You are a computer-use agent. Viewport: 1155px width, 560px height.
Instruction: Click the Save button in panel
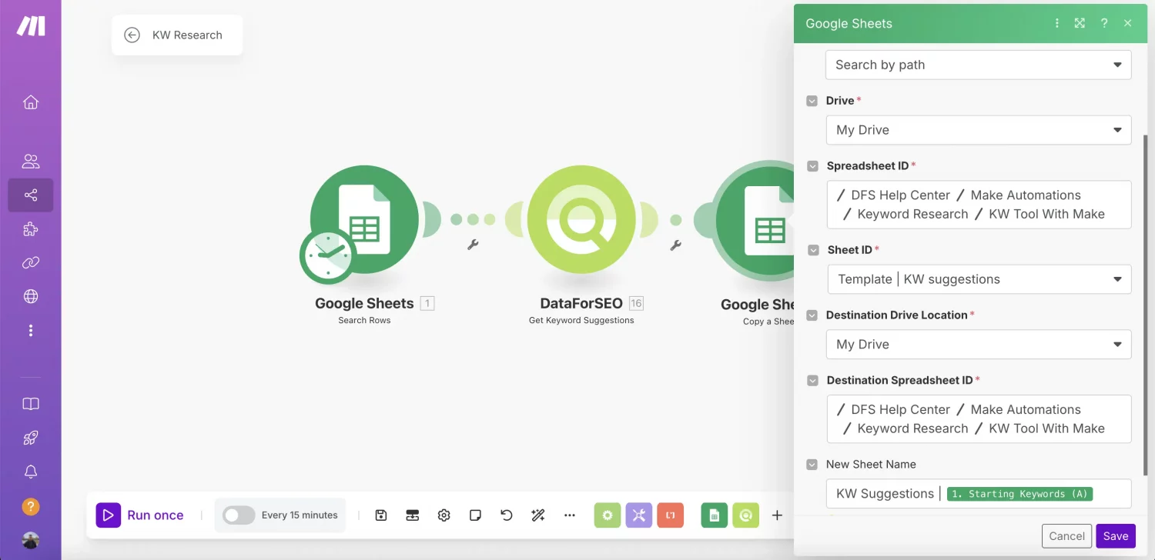pyautogui.click(x=1115, y=536)
